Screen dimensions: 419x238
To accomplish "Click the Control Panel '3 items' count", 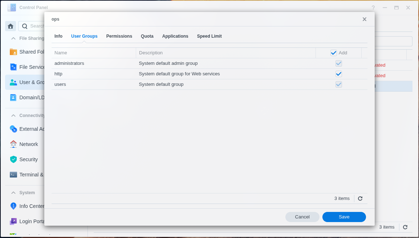I will (x=387, y=227).
